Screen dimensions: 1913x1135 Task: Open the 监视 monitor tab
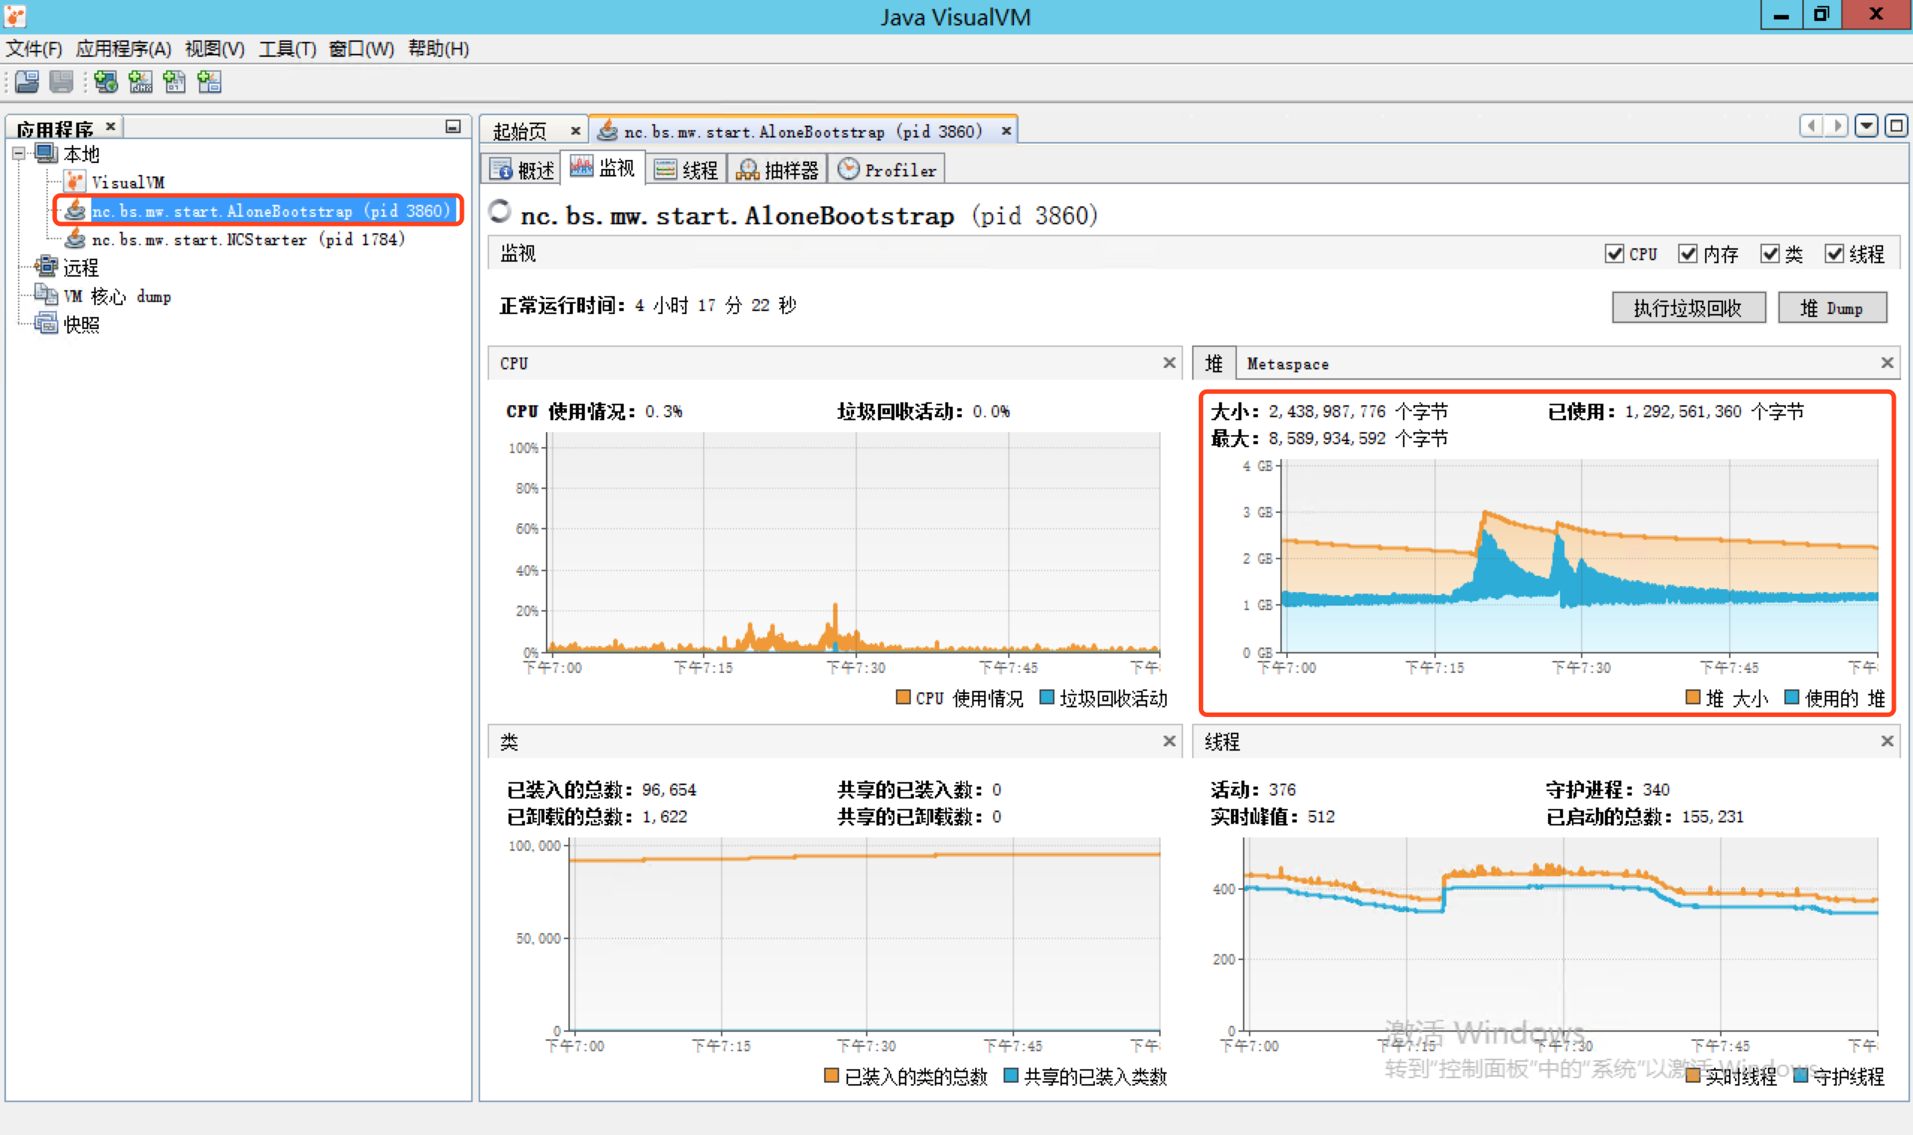[604, 167]
